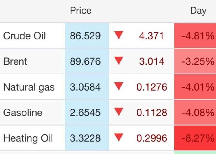Open the Gasoline commodity page
The image size is (216, 154).
23,112
